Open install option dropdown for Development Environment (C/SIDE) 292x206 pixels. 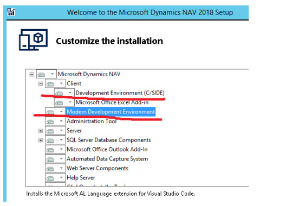coord(64,92)
